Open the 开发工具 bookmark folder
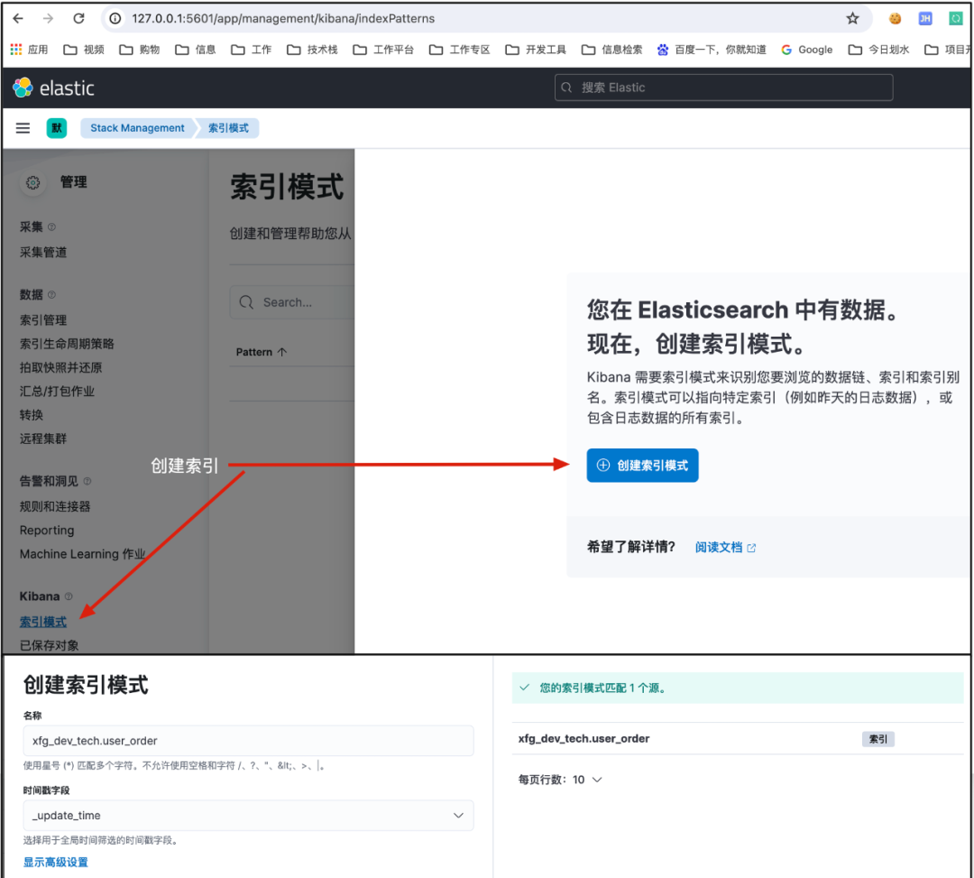 (536, 50)
